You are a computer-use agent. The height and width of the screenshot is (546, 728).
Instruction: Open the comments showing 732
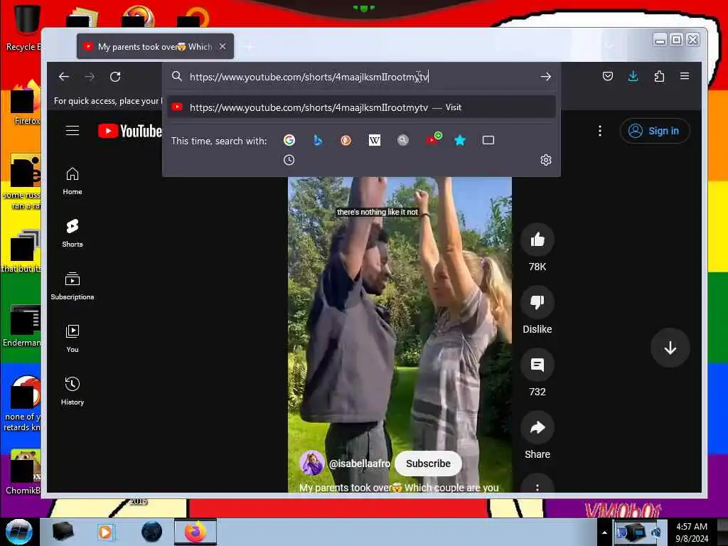pos(537,365)
